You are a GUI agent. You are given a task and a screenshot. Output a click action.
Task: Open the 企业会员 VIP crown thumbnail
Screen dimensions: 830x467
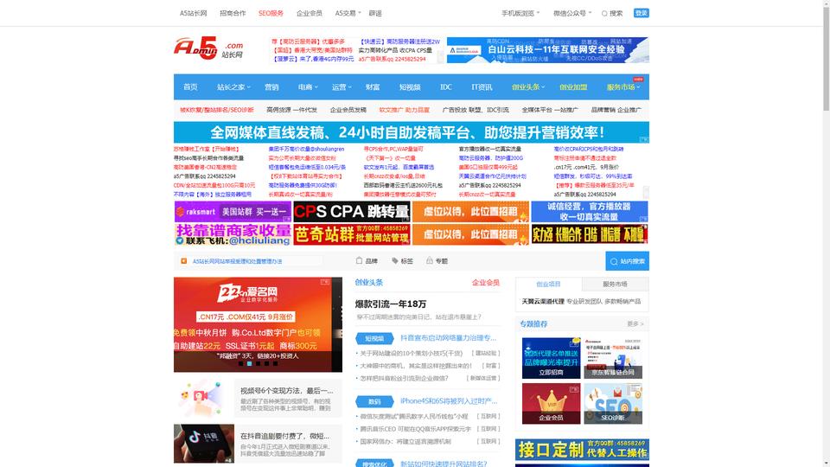pos(551,404)
